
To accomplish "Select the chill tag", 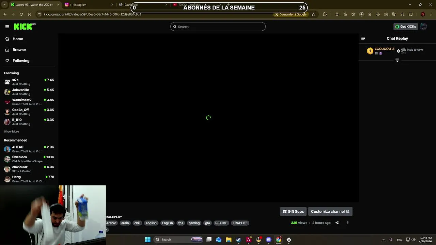I will tap(137, 223).
